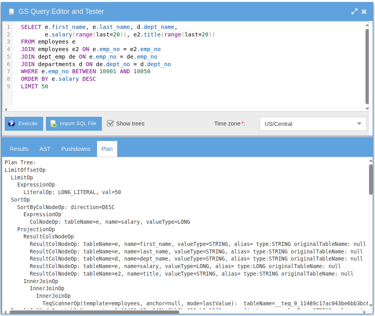Click SELECT keyword on line 1

31,27
